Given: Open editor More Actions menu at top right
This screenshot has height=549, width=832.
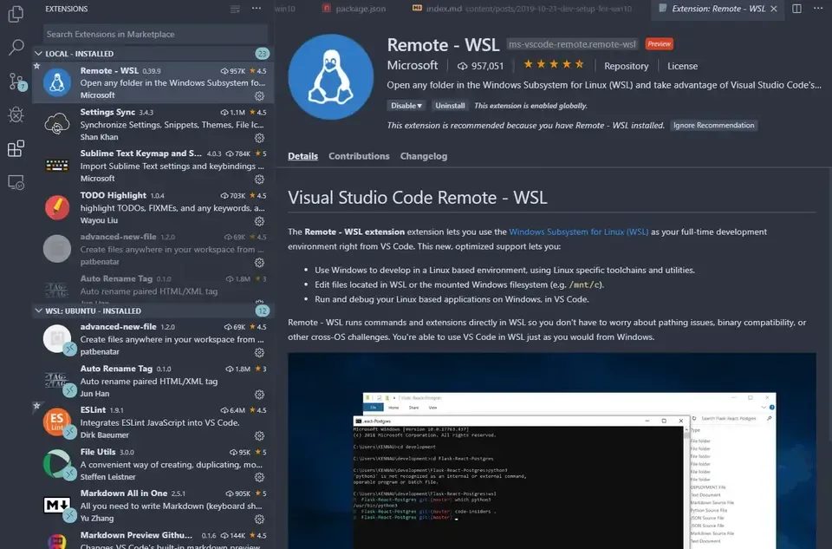Looking at the screenshot, I should 819,8.
